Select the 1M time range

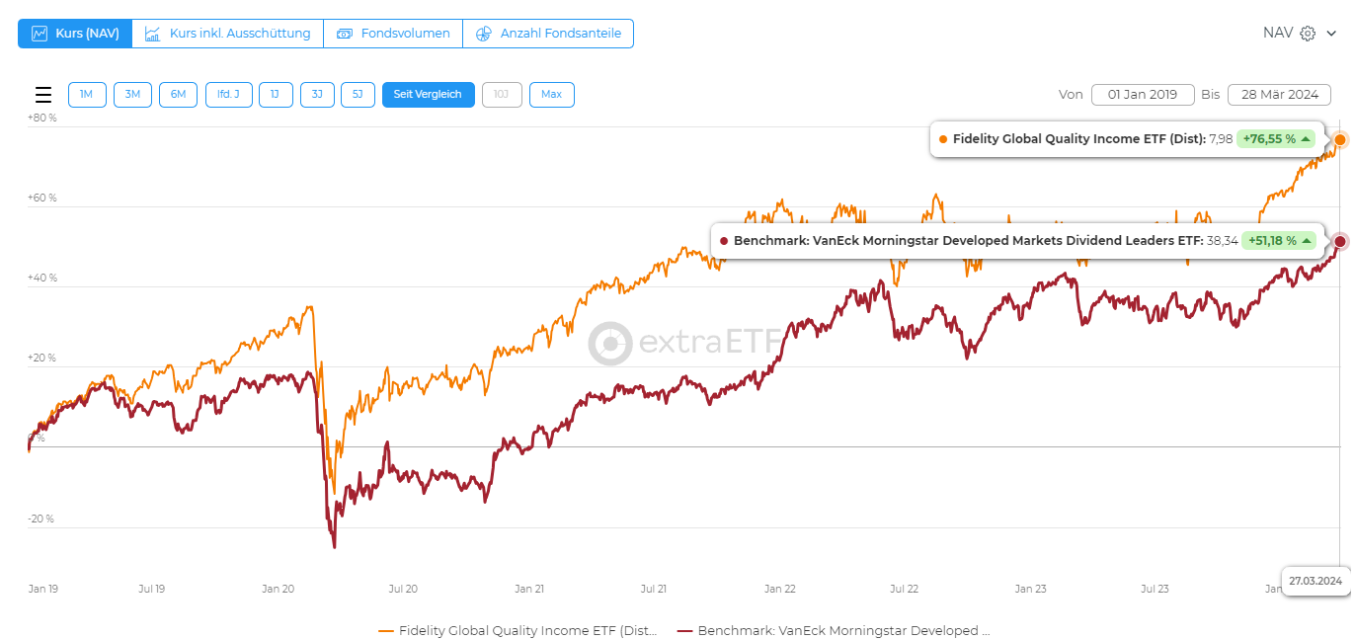click(x=87, y=95)
